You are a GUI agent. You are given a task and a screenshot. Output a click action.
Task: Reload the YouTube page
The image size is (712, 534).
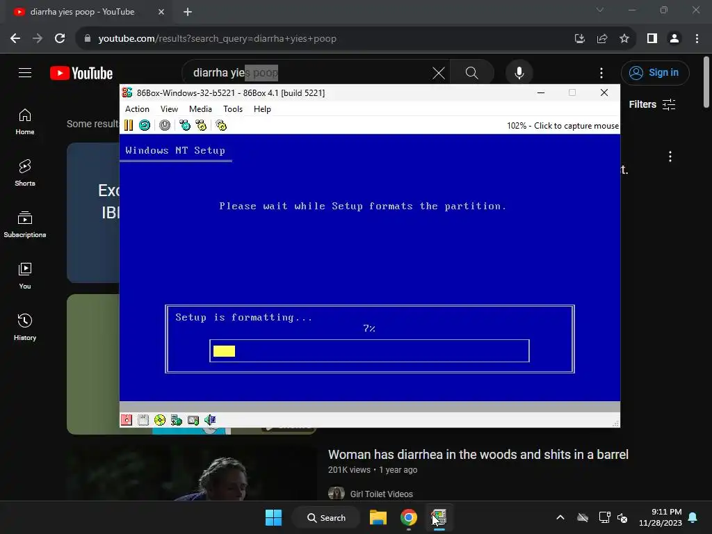point(60,39)
